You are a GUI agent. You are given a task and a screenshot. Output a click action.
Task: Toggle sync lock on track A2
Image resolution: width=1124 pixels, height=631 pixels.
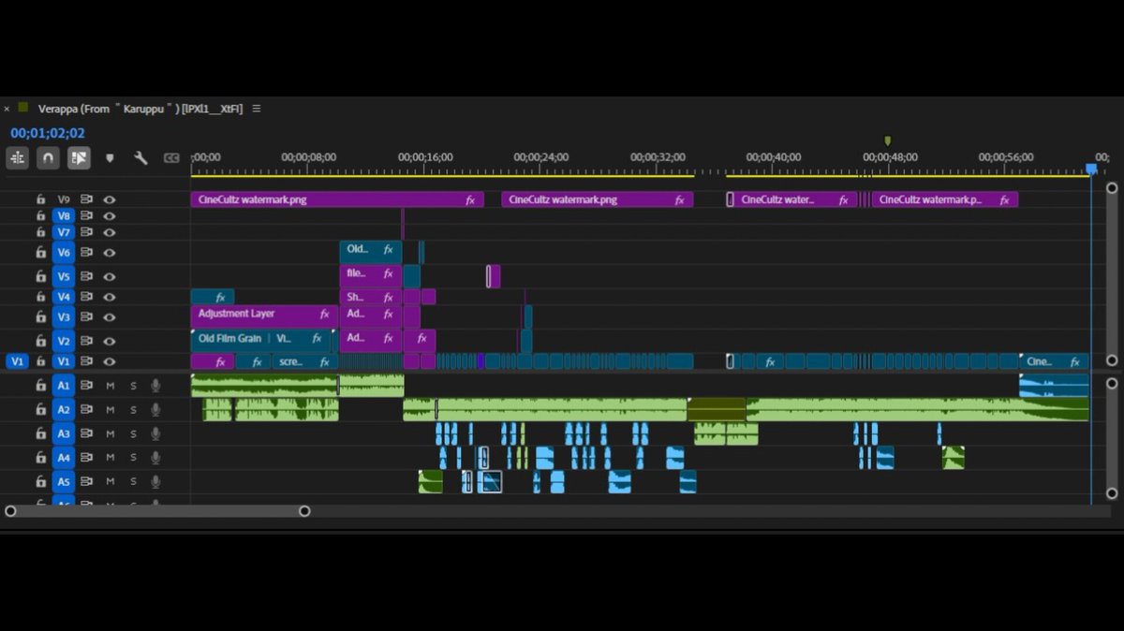click(x=86, y=409)
